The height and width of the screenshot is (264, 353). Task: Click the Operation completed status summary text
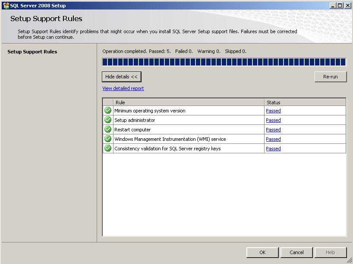tap(174, 51)
